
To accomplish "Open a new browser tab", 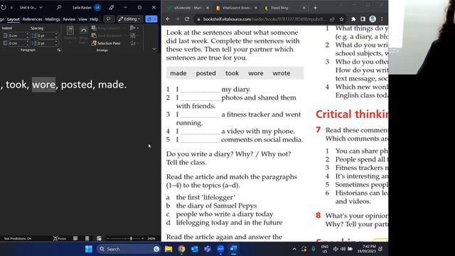I will [315, 8].
